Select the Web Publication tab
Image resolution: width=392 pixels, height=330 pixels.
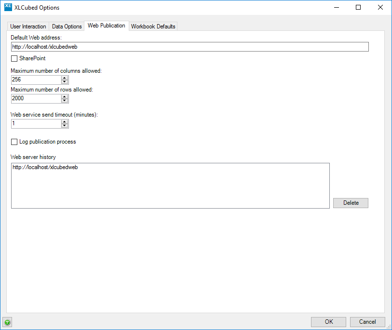(x=107, y=26)
